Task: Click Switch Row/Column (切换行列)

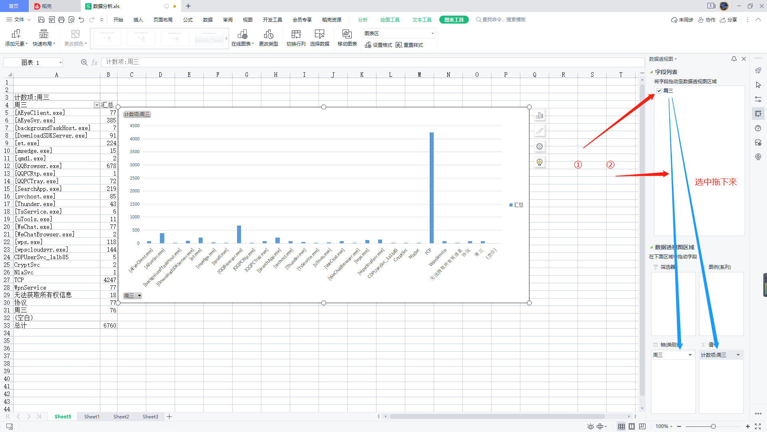Action: (296, 38)
